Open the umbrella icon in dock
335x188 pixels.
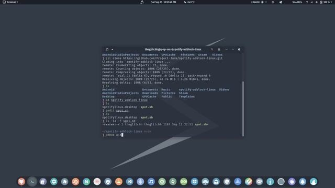(x=205, y=182)
